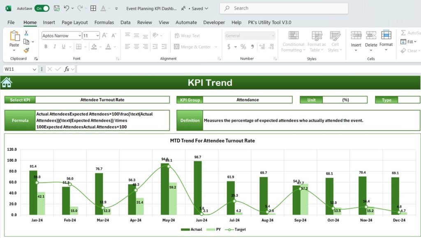Switch to the Page Layout tab
Screen dimensions: 421x238
75,23
